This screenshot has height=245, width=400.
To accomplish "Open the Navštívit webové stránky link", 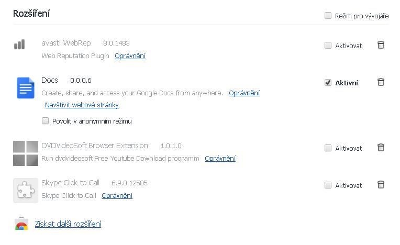I will pyautogui.click(x=82, y=105).
